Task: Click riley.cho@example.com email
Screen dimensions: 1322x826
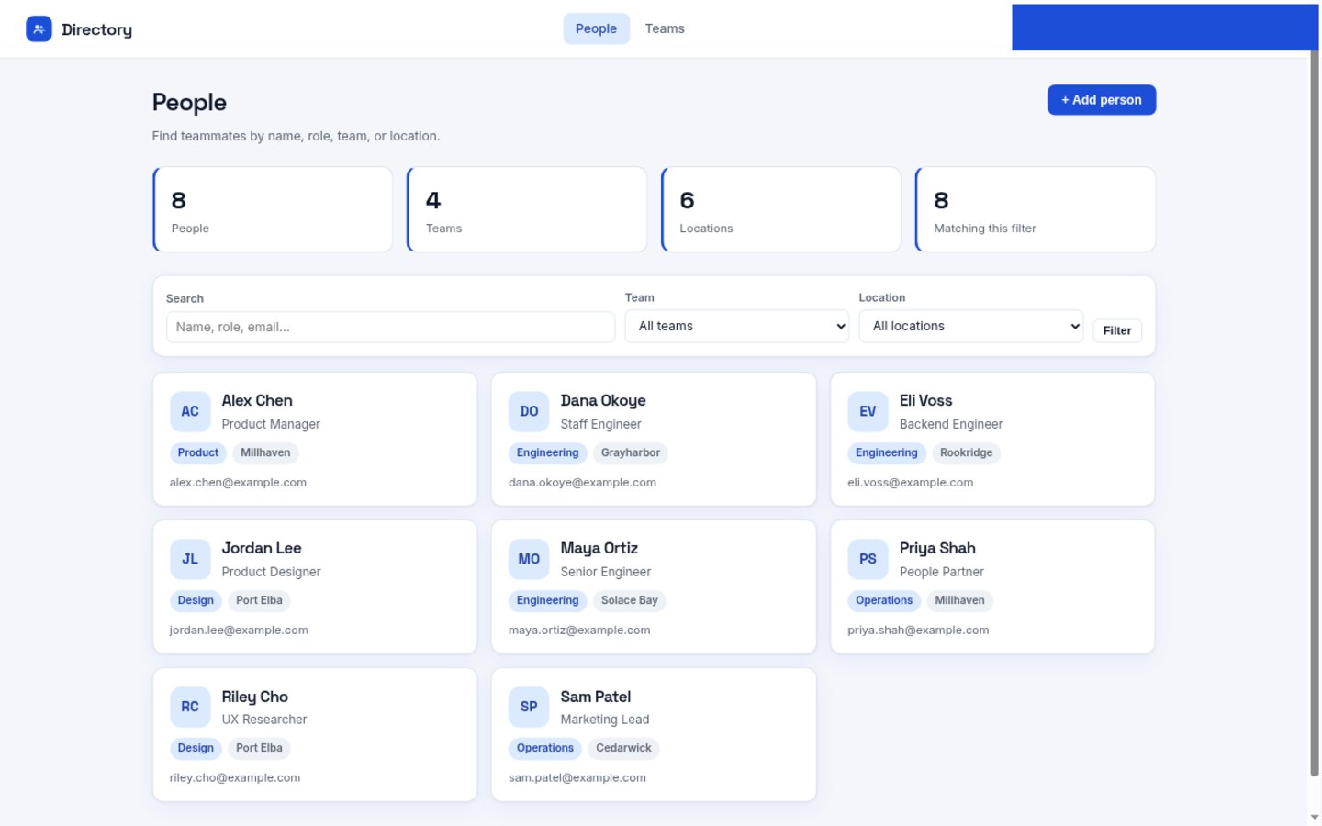Action: (235, 778)
